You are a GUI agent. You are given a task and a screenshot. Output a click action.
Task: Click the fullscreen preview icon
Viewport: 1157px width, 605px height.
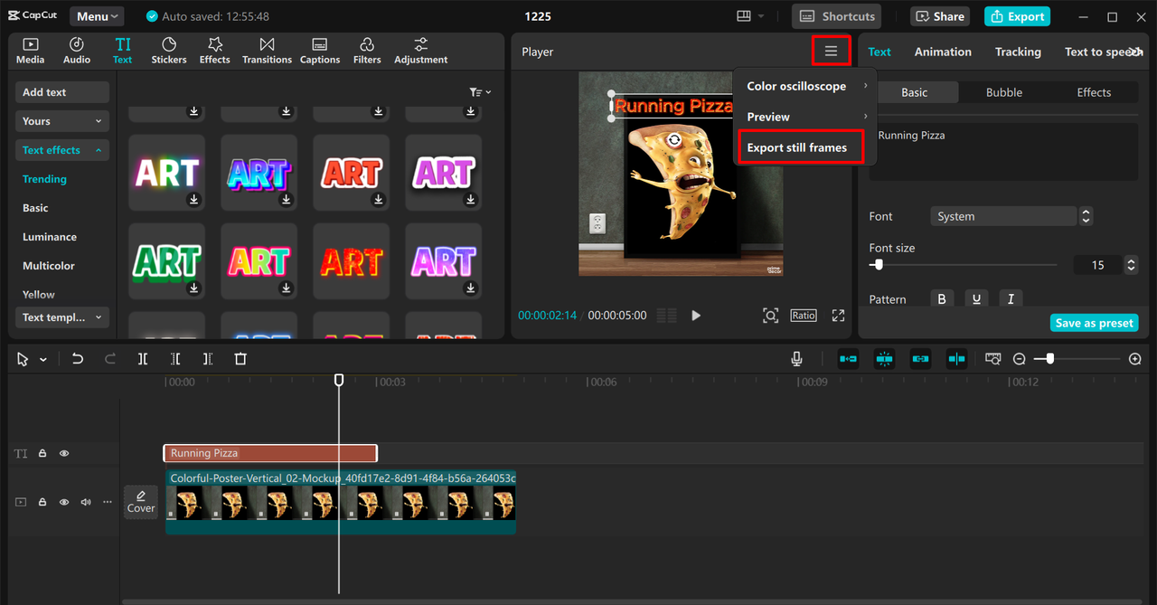coord(838,316)
